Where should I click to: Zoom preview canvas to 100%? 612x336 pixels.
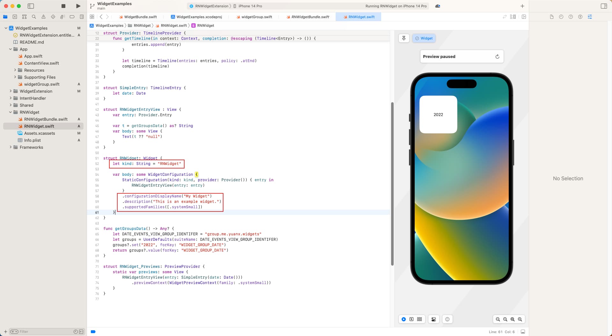(x=505, y=319)
